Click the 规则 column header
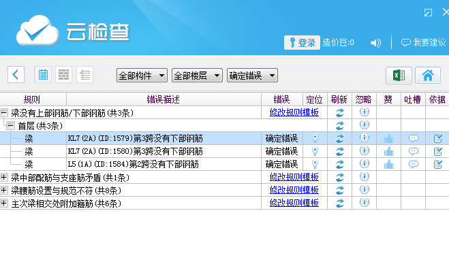This screenshot has width=449, height=260. pos(32,99)
